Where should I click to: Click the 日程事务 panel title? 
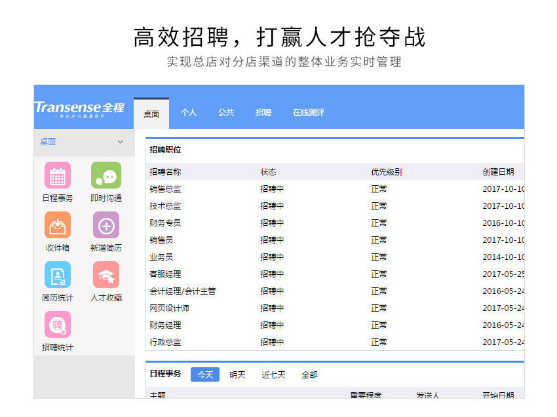click(165, 373)
